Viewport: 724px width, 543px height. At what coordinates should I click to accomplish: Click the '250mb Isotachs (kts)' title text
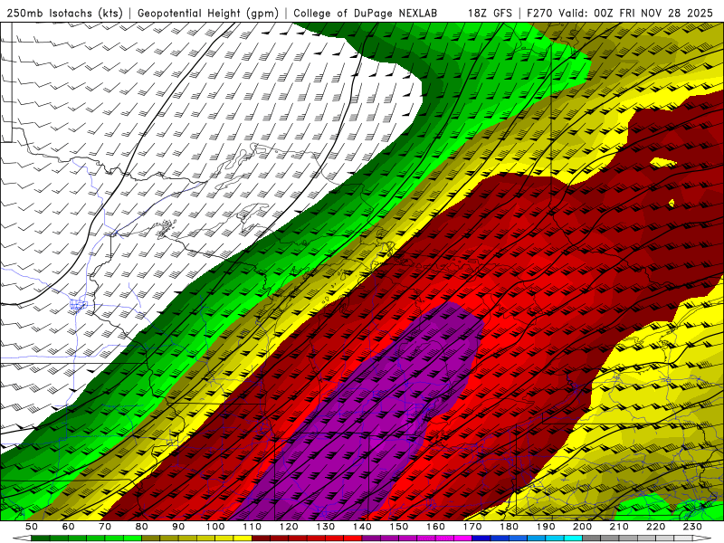pos(64,14)
